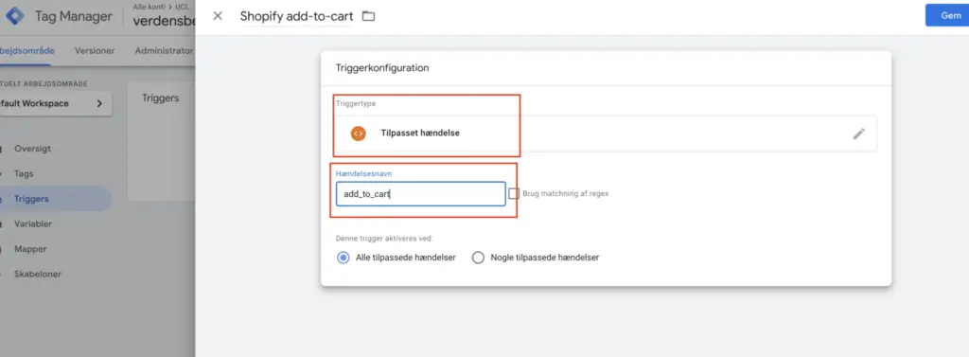Select Triggers in the sidebar
This screenshot has height=357, width=969.
[x=31, y=199]
